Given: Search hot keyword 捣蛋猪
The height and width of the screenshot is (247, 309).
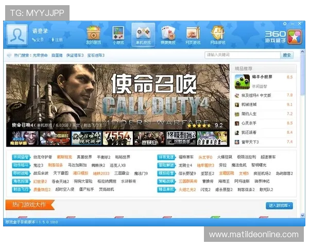Looking at the screenshot, I should coord(57,56).
